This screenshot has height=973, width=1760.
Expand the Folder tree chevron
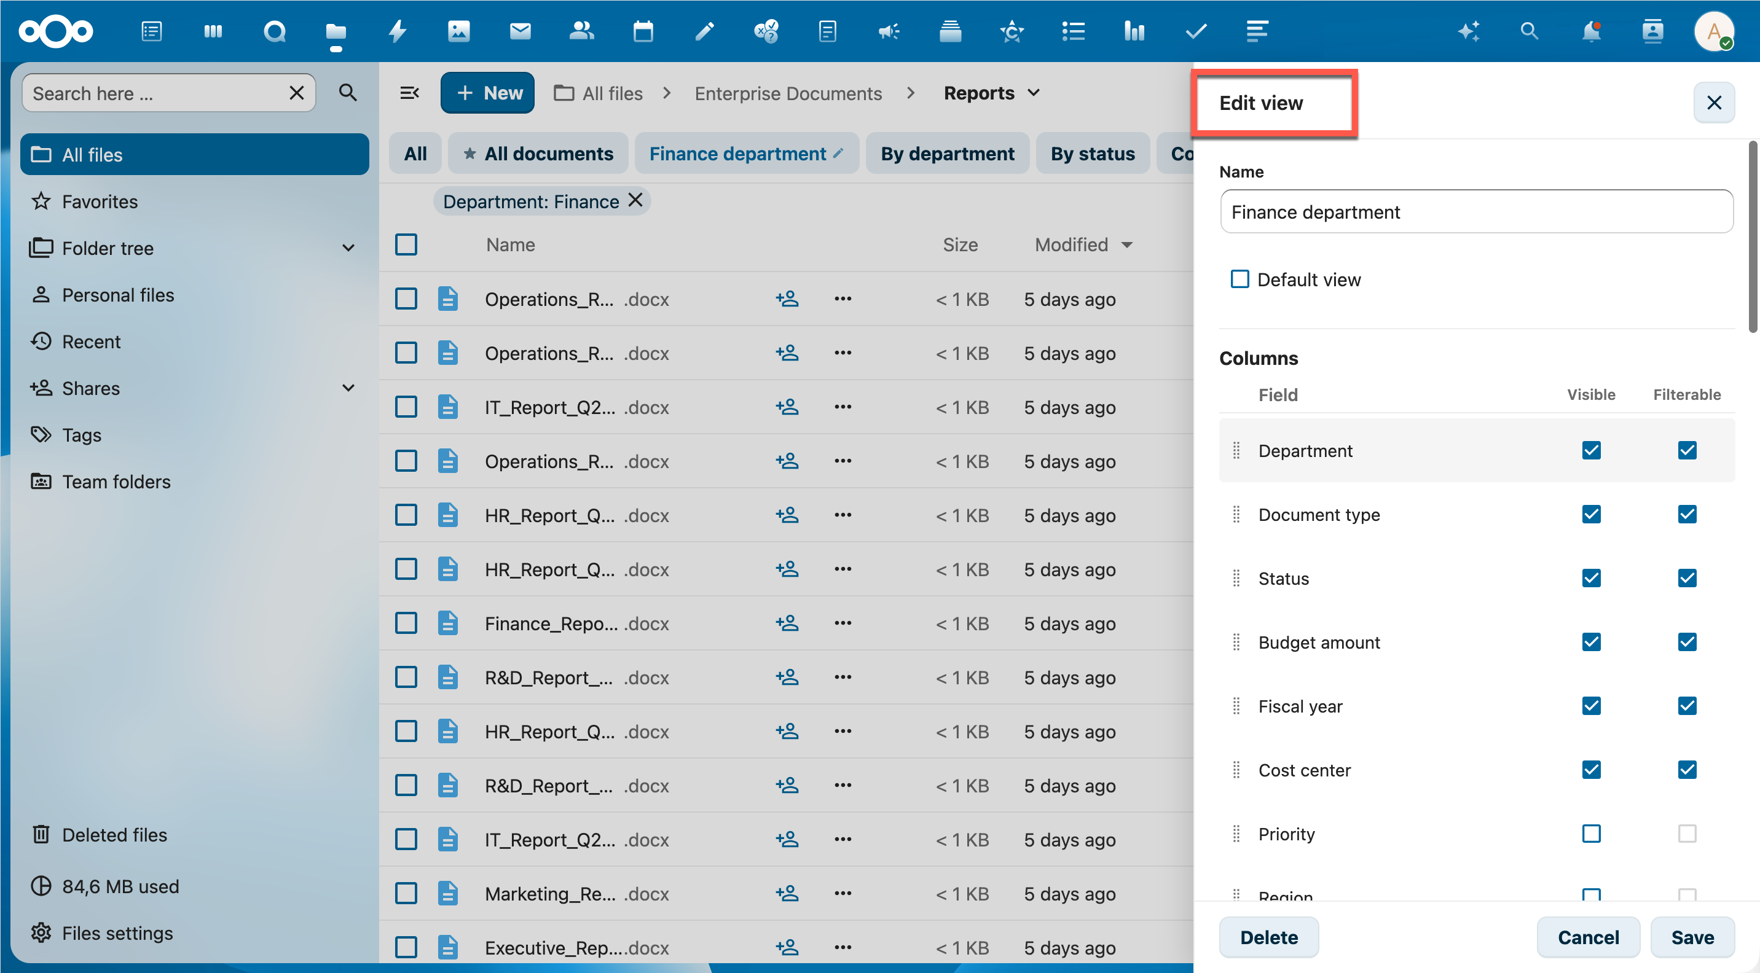pos(348,248)
